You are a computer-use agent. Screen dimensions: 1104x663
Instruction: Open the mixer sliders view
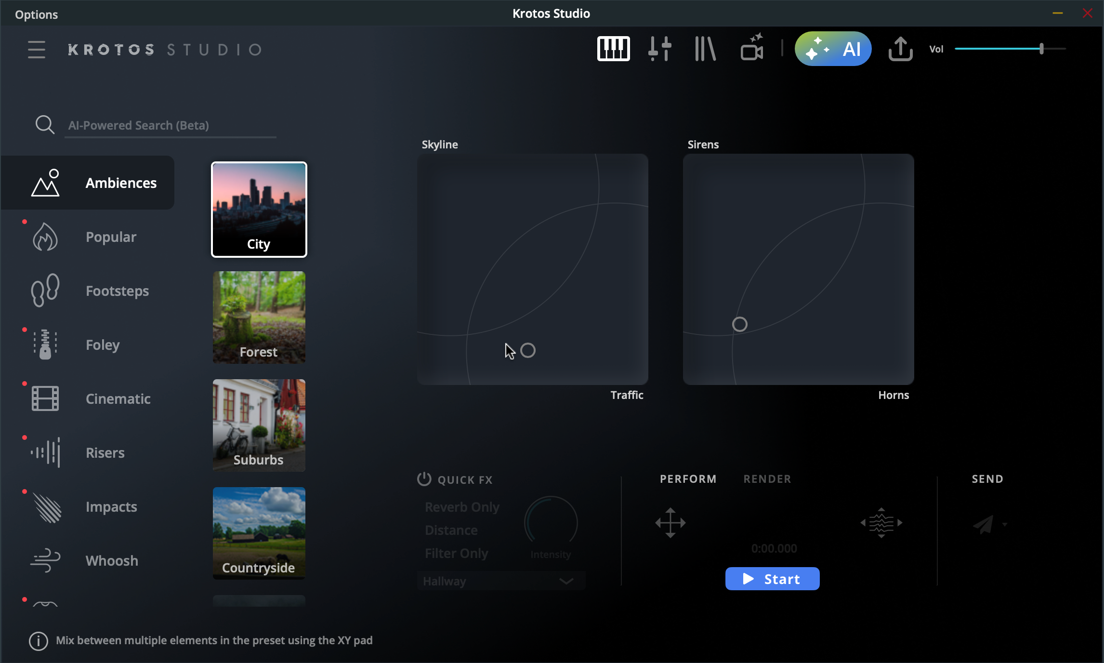659,49
